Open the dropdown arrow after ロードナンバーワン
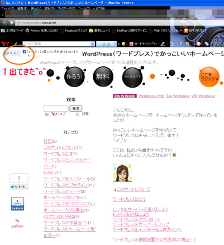The height and width of the screenshot is (245, 224). coord(159,44)
